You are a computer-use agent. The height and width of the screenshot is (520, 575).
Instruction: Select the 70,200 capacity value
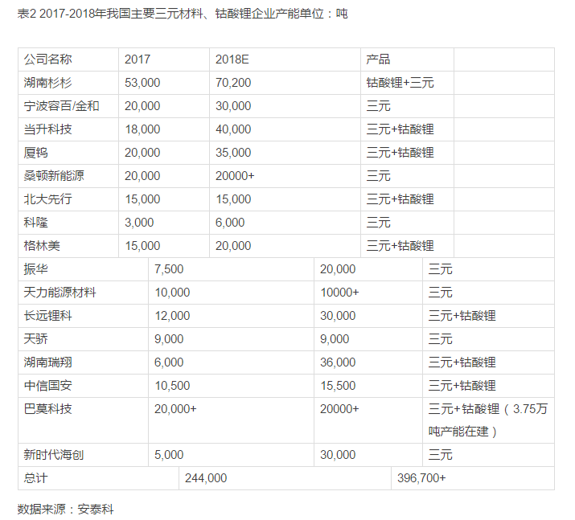tap(233, 83)
